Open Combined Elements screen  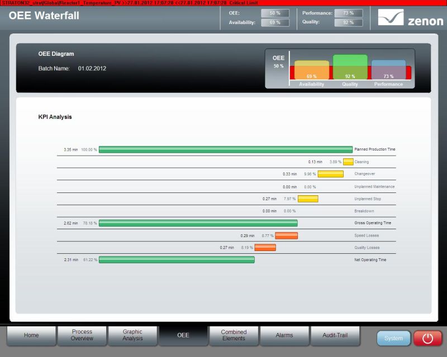point(234,335)
